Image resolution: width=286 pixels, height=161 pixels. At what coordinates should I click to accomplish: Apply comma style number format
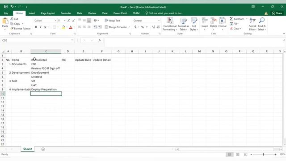pyautogui.click(x=147, y=27)
